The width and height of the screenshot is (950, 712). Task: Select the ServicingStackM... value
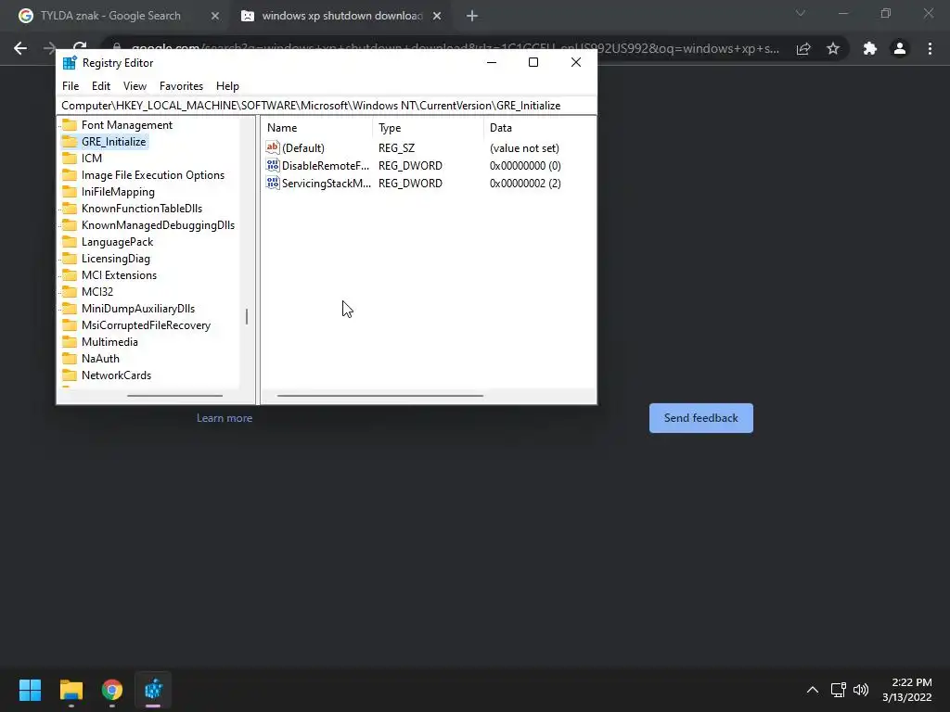point(326,183)
